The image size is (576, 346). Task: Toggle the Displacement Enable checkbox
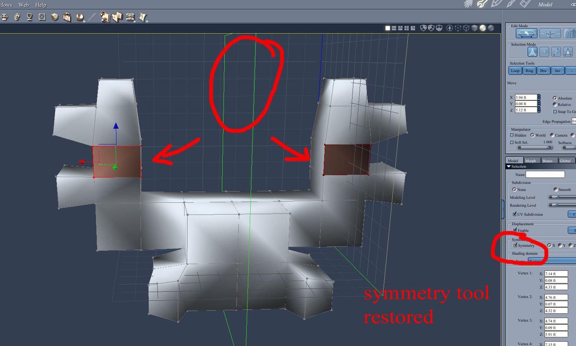(x=515, y=230)
